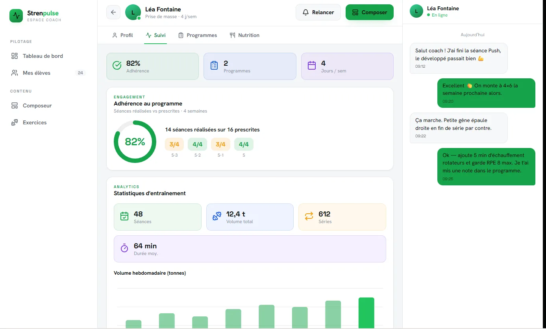Click the green checkmark Adhérence icon
Image resolution: width=546 pixels, height=329 pixels.
(x=117, y=65)
